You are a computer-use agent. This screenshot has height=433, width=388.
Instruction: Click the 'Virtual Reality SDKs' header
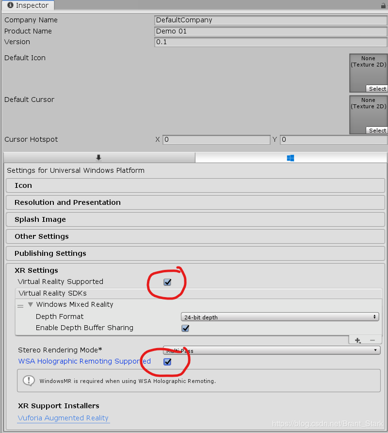click(53, 293)
